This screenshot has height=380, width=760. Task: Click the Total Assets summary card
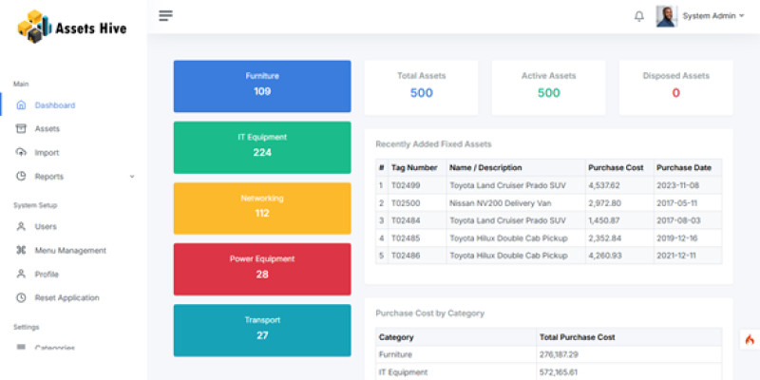(421, 85)
